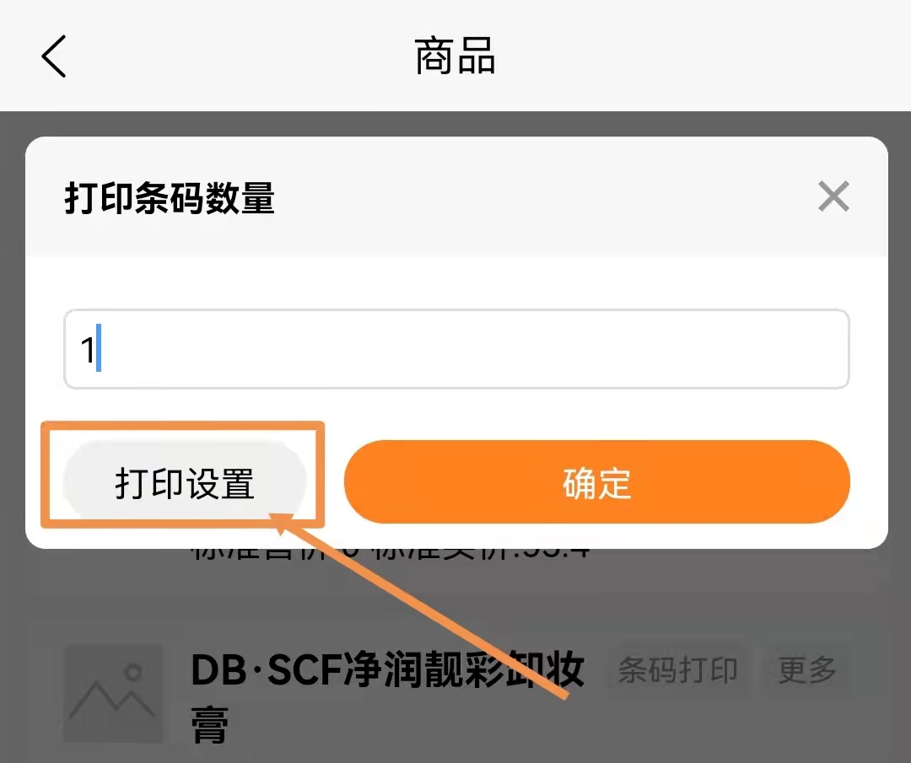Click the blue text caret in the input

point(99,348)
